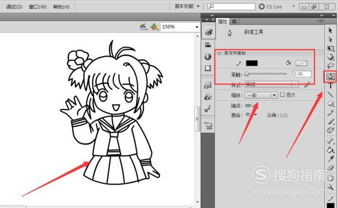Select the Zoom magnifier tool

pos(331,187)
